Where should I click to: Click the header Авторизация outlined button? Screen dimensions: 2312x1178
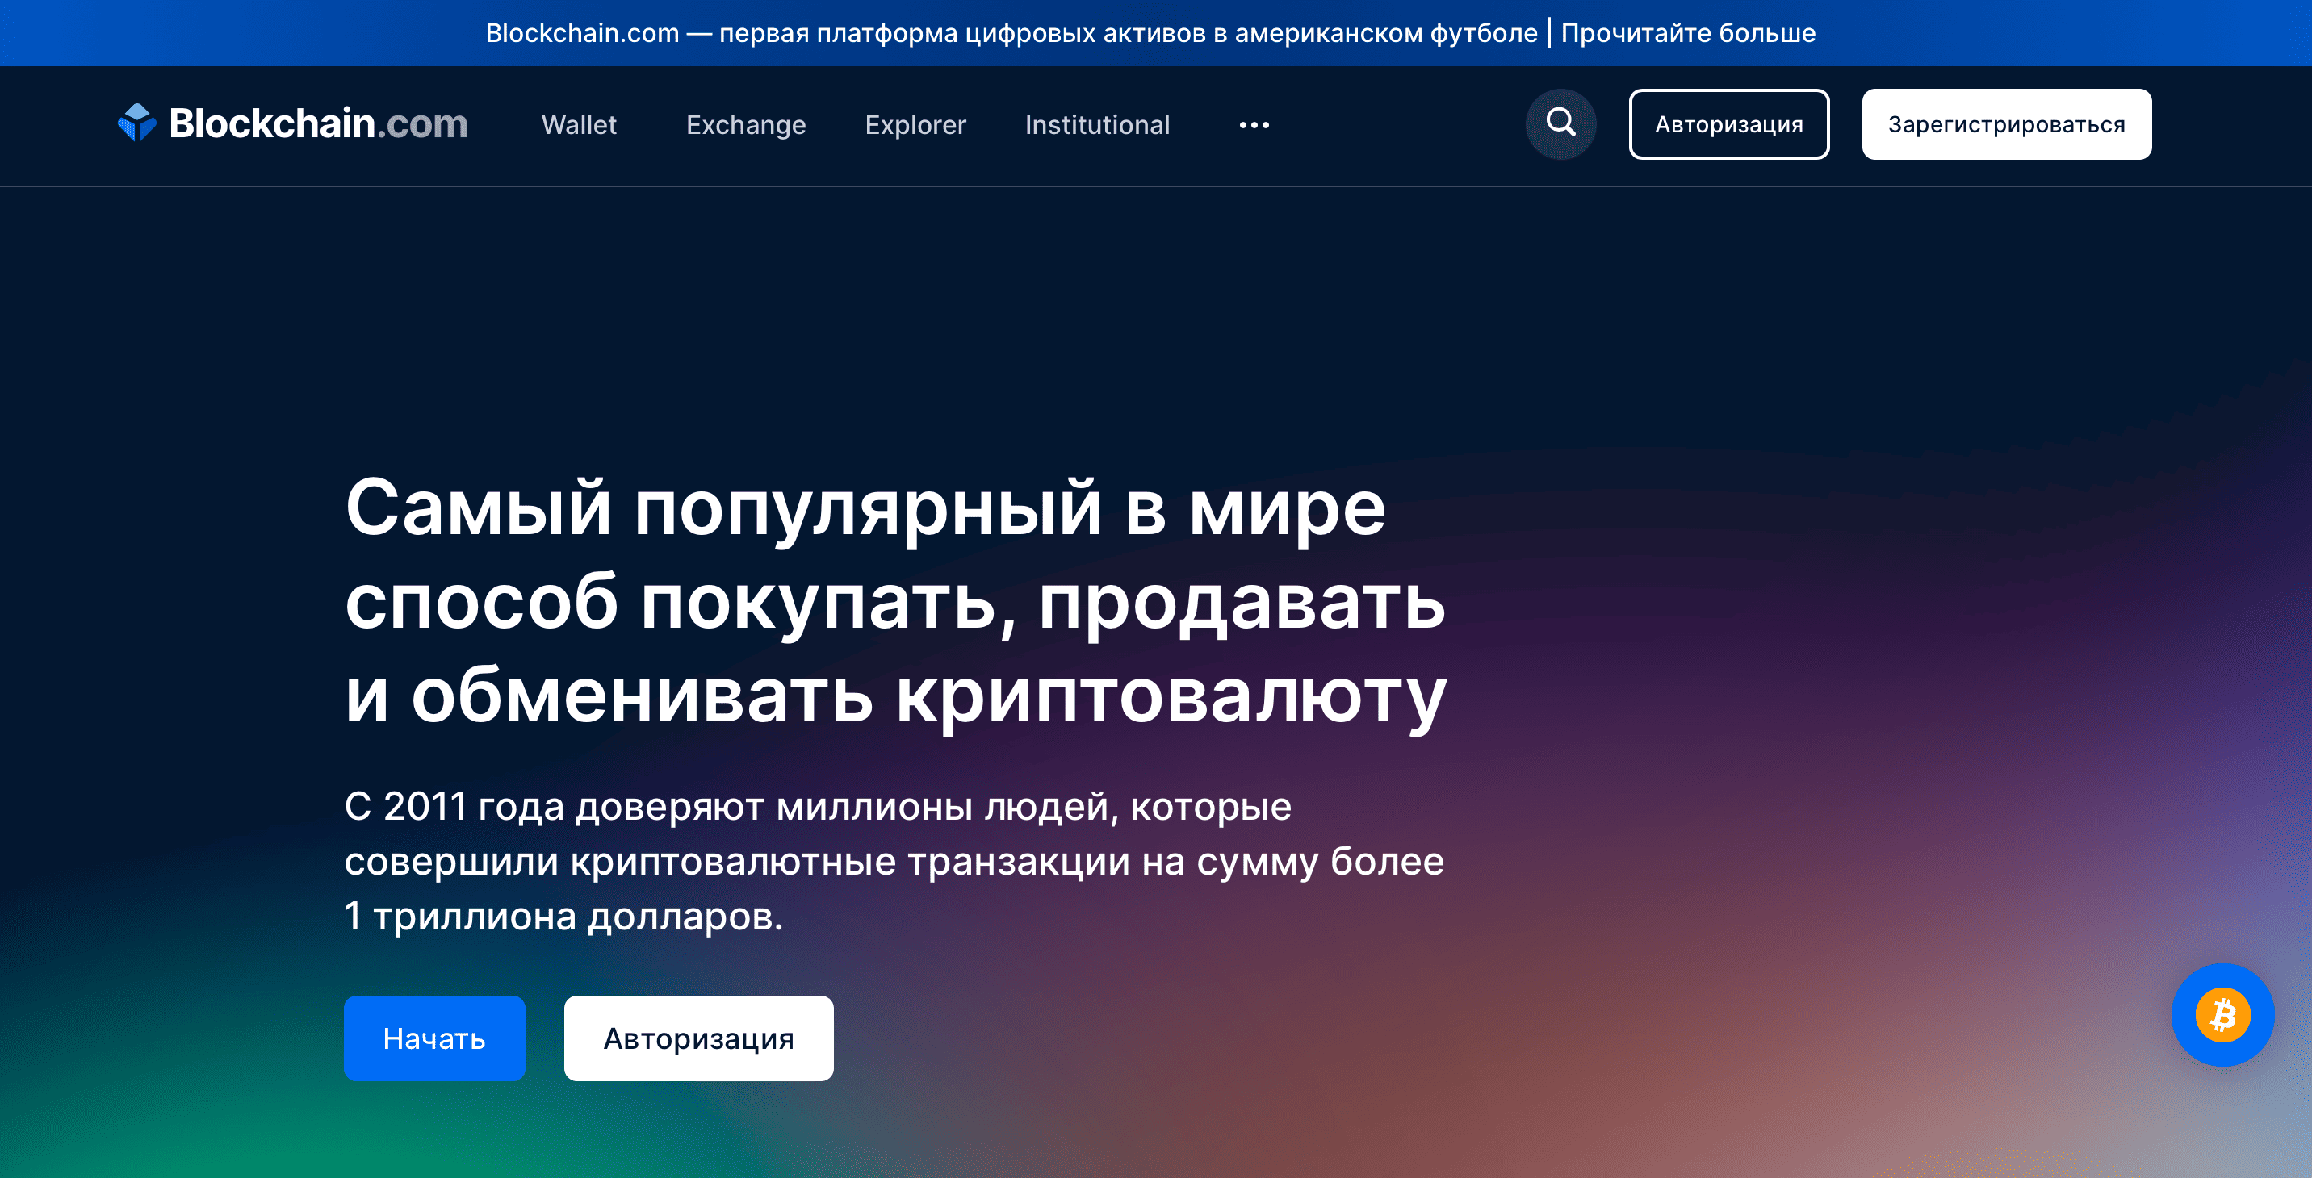click(x=1728, y=125)
